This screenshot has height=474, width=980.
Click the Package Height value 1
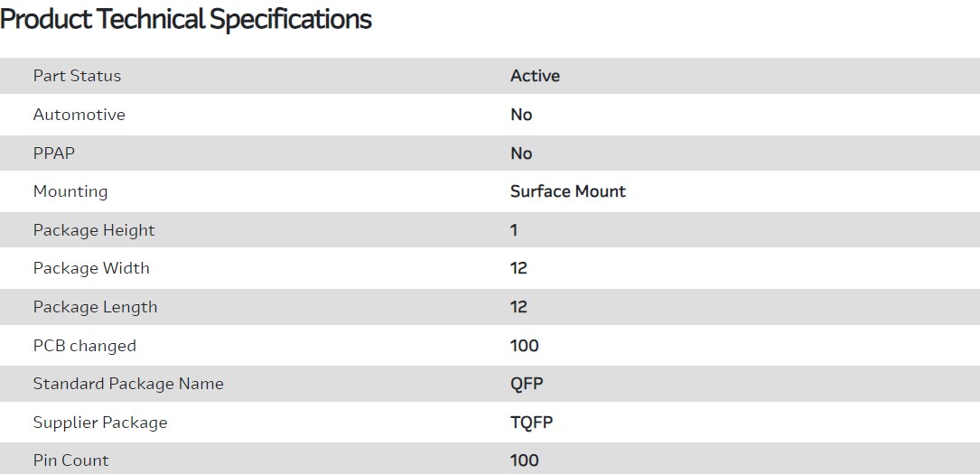(x=514, y=230)
